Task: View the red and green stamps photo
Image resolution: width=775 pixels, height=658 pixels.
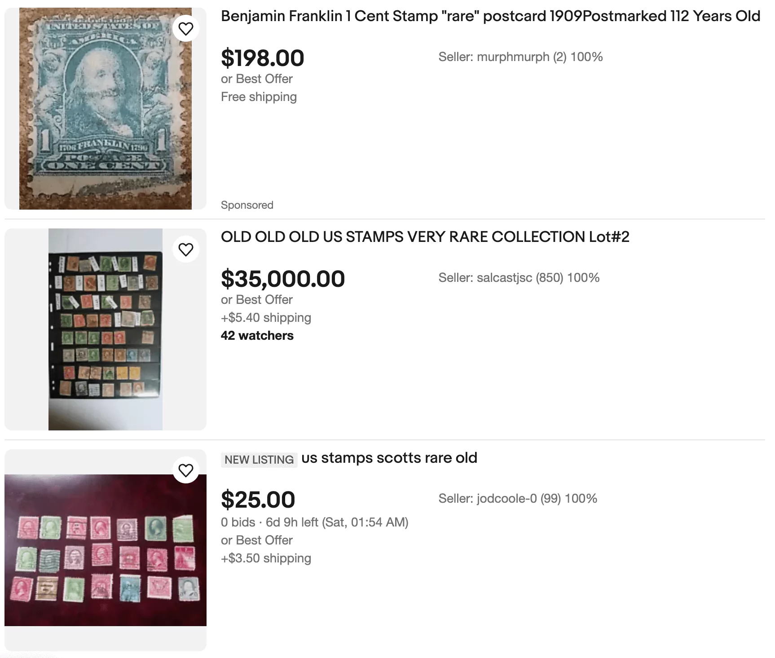Action: coord(105,550)
